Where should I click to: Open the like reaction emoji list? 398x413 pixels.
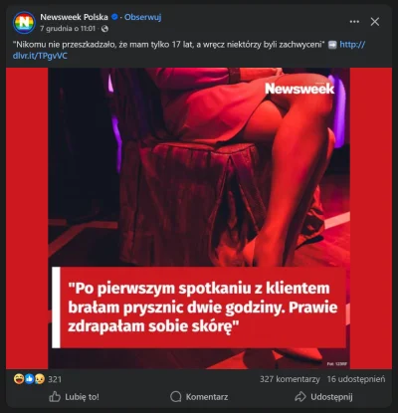tap(30, 379)
